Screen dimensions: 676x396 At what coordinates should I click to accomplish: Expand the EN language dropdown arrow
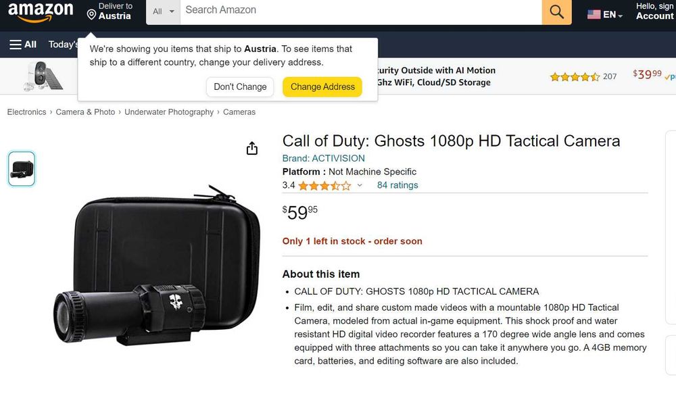pyautogui.click(x=620, y=16)
